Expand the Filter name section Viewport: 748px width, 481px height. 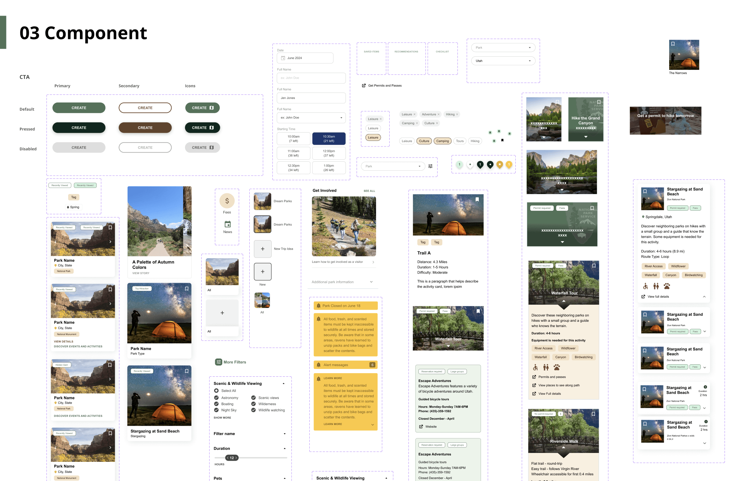(284, 434)
